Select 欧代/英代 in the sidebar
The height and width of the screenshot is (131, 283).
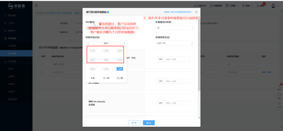click(x=13, y=99)
